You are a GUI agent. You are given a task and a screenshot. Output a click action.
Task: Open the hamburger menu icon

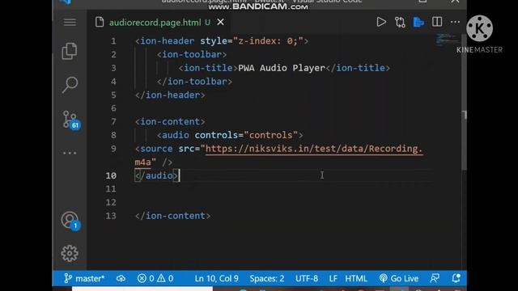point(70,22)
